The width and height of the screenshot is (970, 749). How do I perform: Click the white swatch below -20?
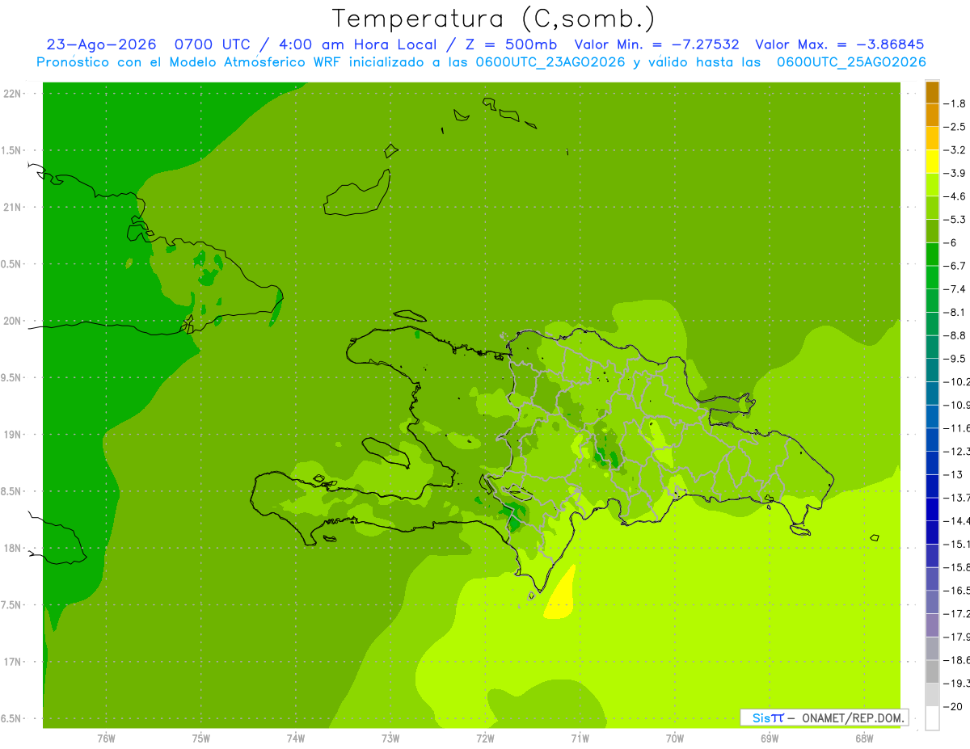pyautogui.click(x=932, y=717)
